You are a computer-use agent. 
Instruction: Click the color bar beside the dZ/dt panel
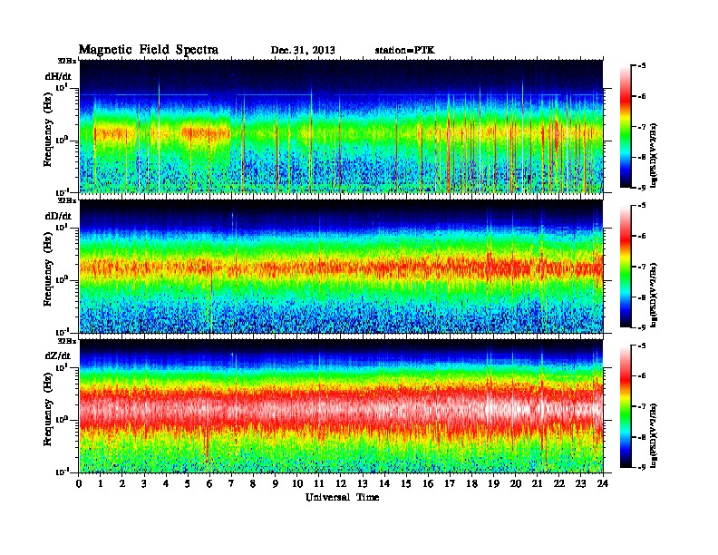[x=626, y=406]
